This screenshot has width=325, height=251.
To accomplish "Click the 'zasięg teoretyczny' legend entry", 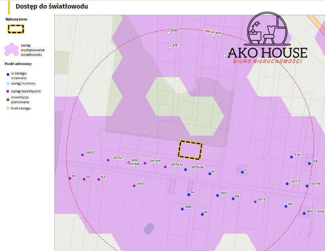I will pyautogui.click(x=26, y=91).
